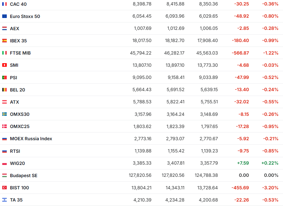This screenshot has width=283, height=206.
Task: Open the CAC 40 index link
Action: (19, 4)
